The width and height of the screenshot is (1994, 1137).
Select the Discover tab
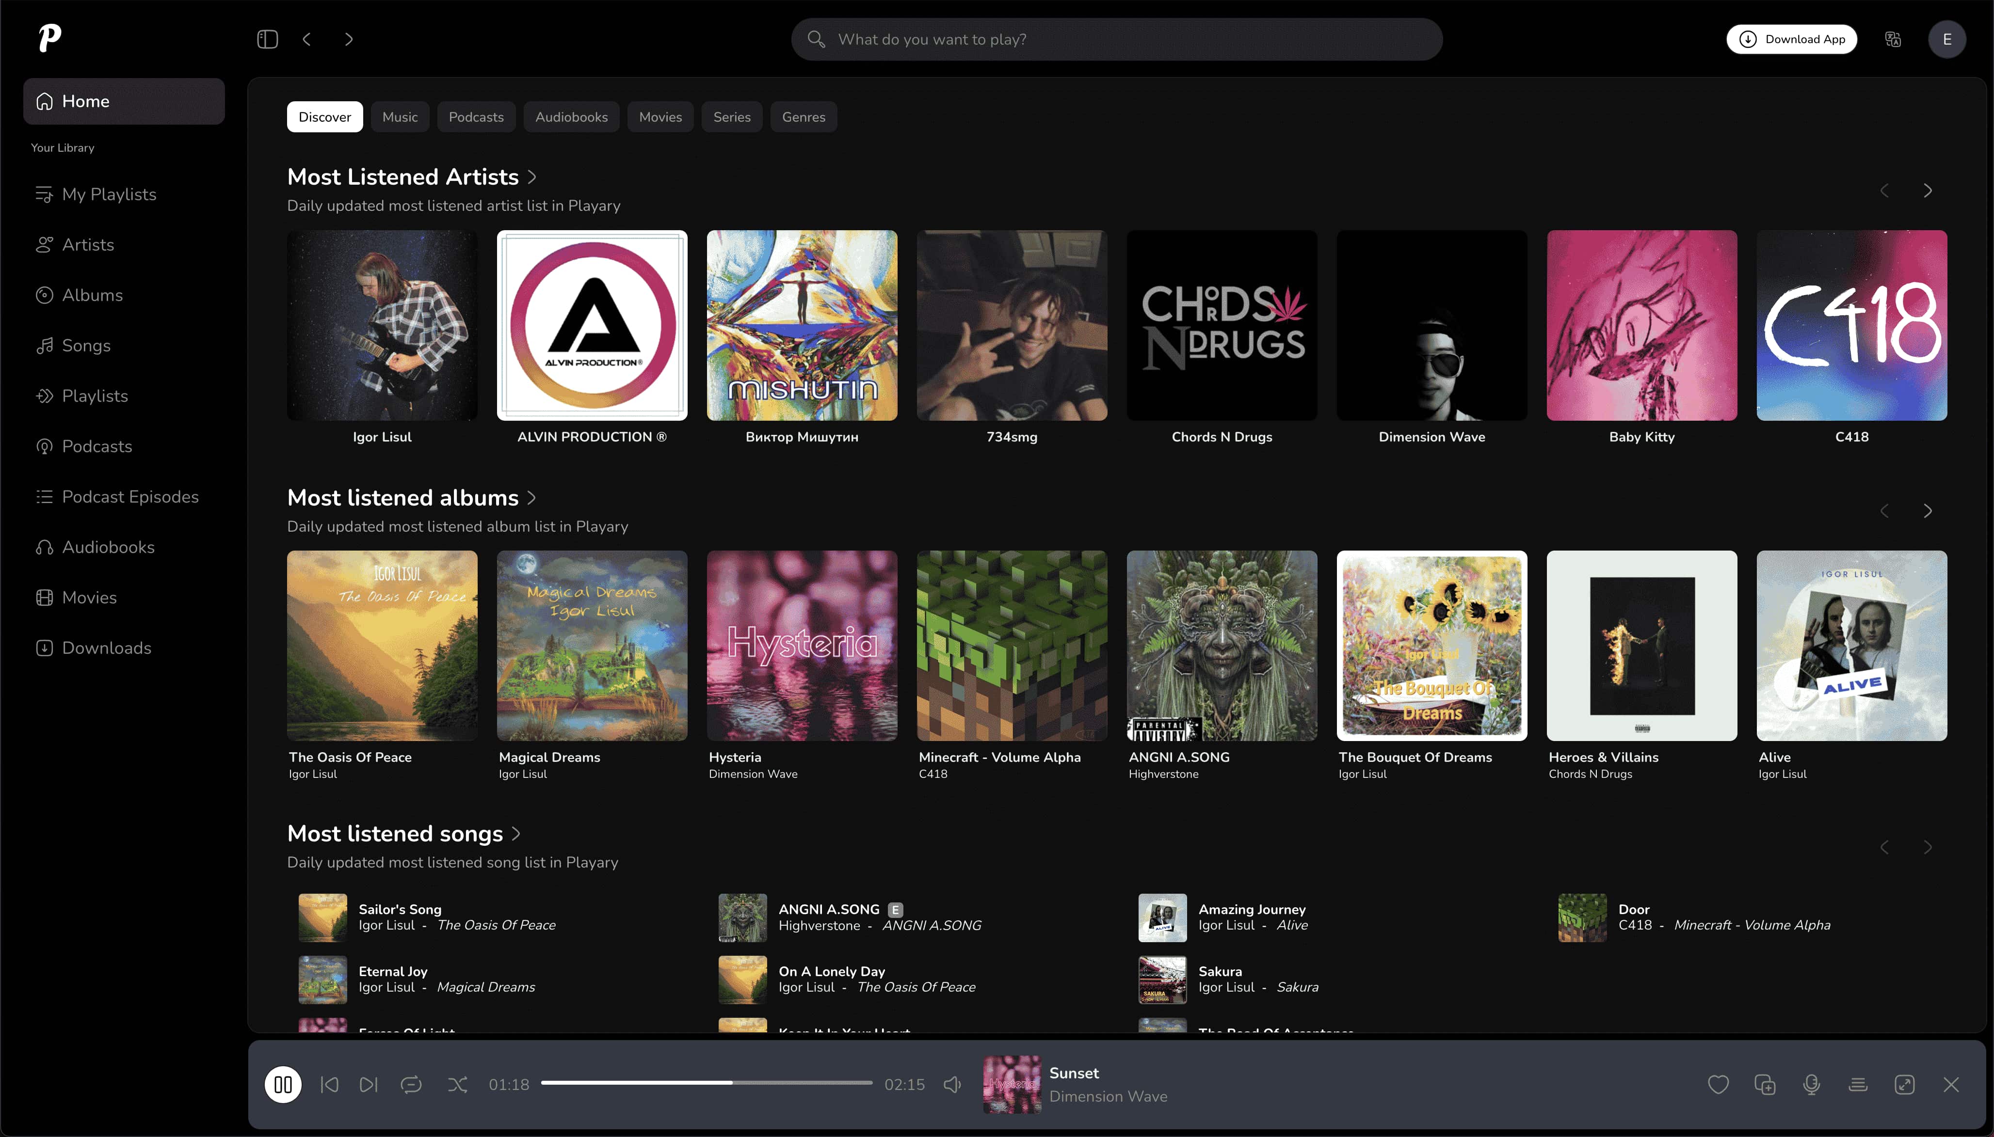pos(324,116)
